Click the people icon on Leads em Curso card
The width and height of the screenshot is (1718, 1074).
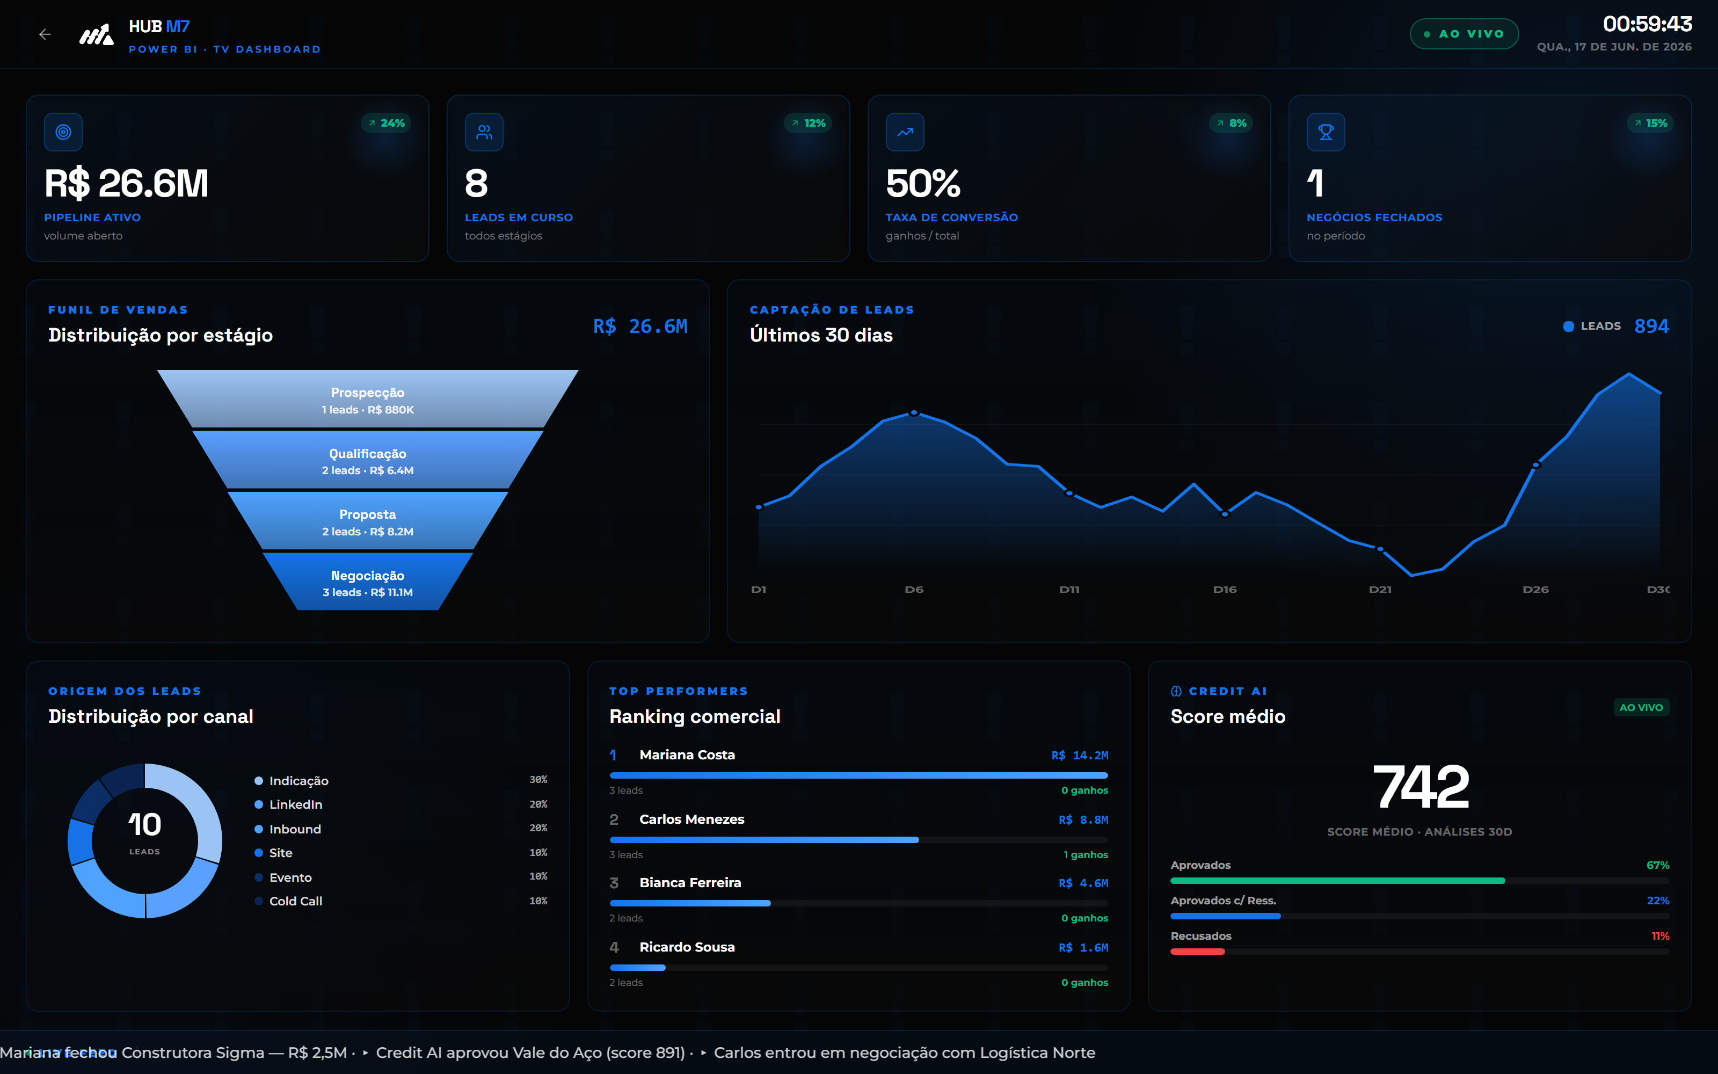tap(484, 132)
